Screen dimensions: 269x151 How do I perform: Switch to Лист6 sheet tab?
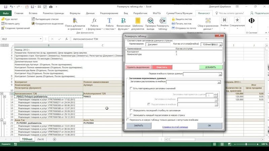coord(40,139)
